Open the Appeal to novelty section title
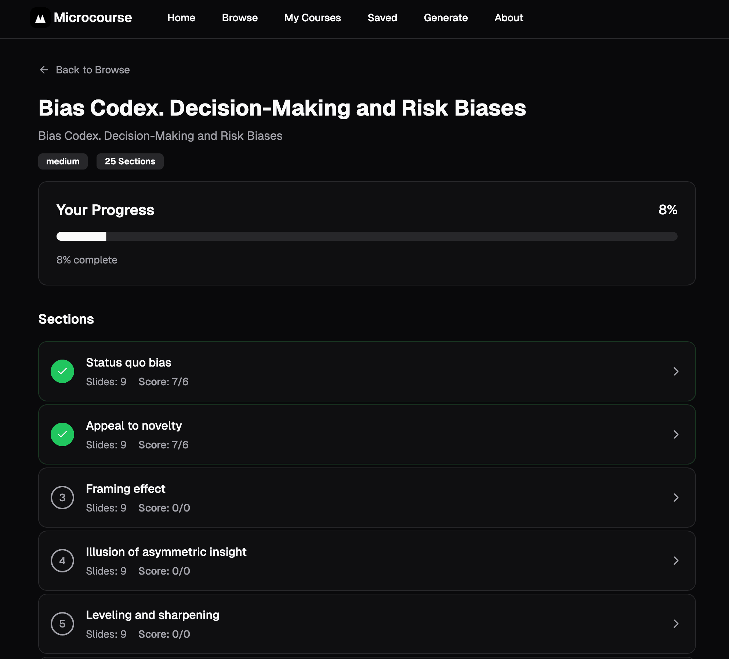 pos(134,426)
